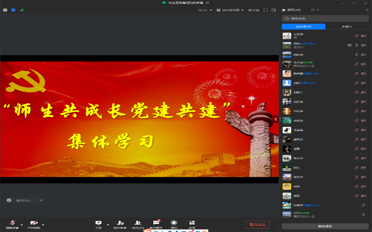Enter fullscreen mode via the top toolbar icon

pyautogui.click(x=265, y=10)
